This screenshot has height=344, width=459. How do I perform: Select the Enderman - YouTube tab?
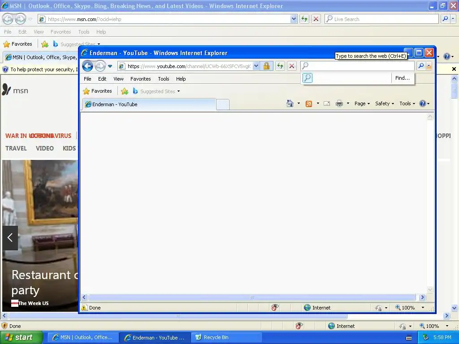pos(149,104)
